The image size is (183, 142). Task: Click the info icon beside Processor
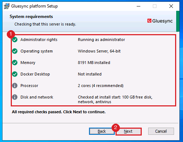pyautogui.click(x=15, y=86)
